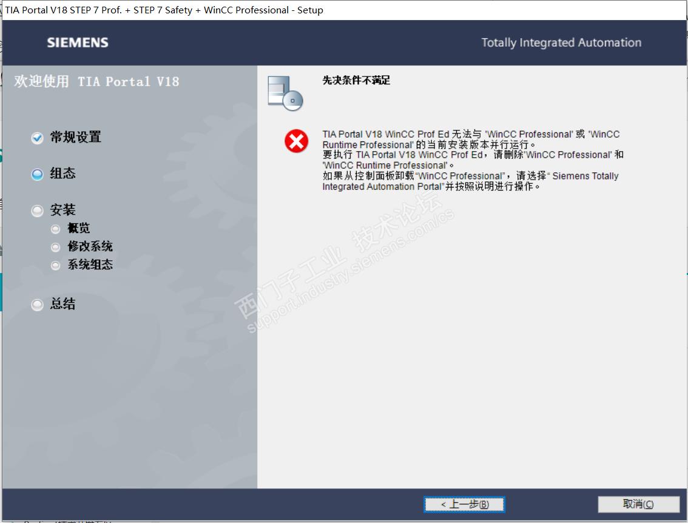Select the 概览 sub-step indicator
Viewport: 688px width, 523px height.
click(55, 229)
